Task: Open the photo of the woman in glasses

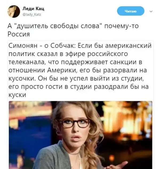Action: (81, 135)
